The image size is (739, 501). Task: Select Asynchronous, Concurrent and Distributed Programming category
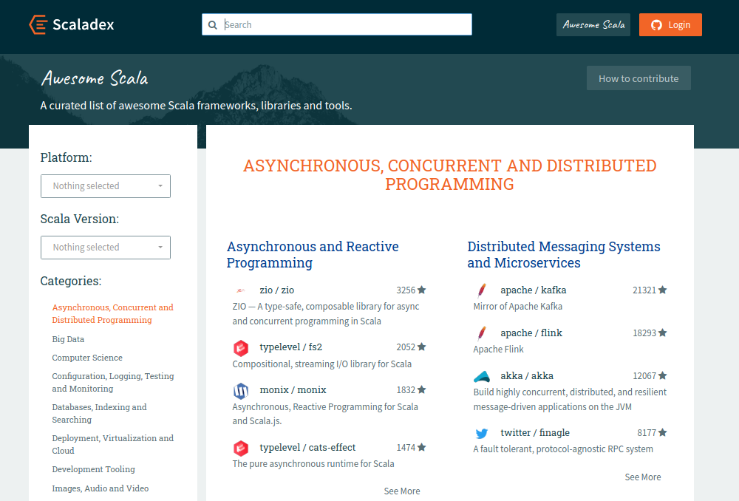[x=112, y=313]
